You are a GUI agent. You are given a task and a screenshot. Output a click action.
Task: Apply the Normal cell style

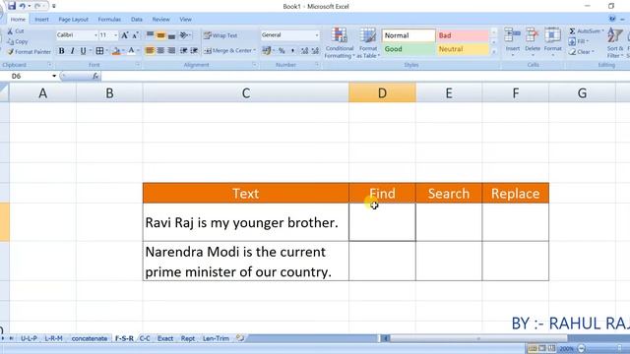pyautogui.click(x=409, y=35)
